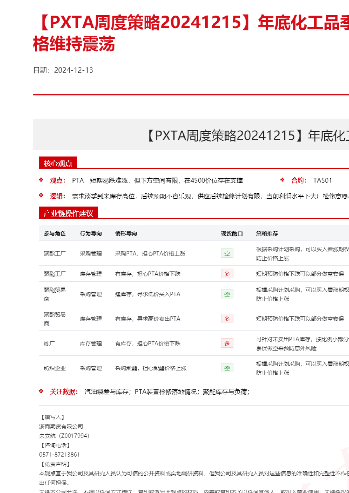The width and height of the screenshot is (349, 493).
Task: Click the red bullet beside 观点
Action: pos(41,180)
